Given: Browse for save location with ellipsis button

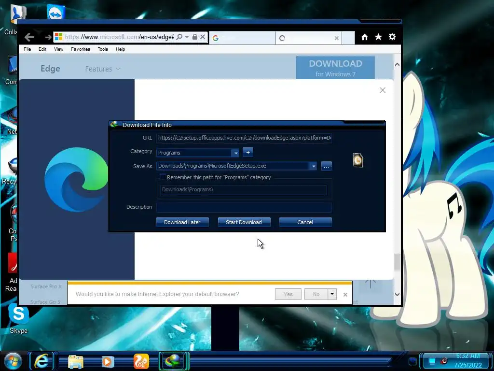Looking at the screenshot, I should pos(327,166).
